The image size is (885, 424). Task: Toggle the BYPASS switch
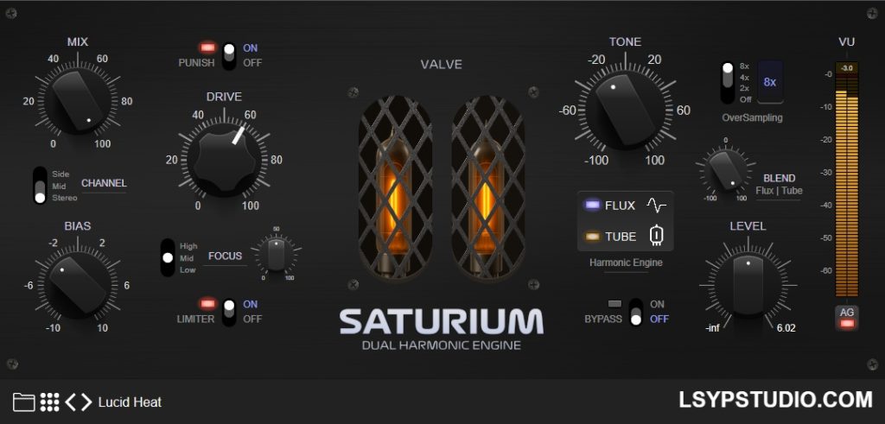[636, 312]
